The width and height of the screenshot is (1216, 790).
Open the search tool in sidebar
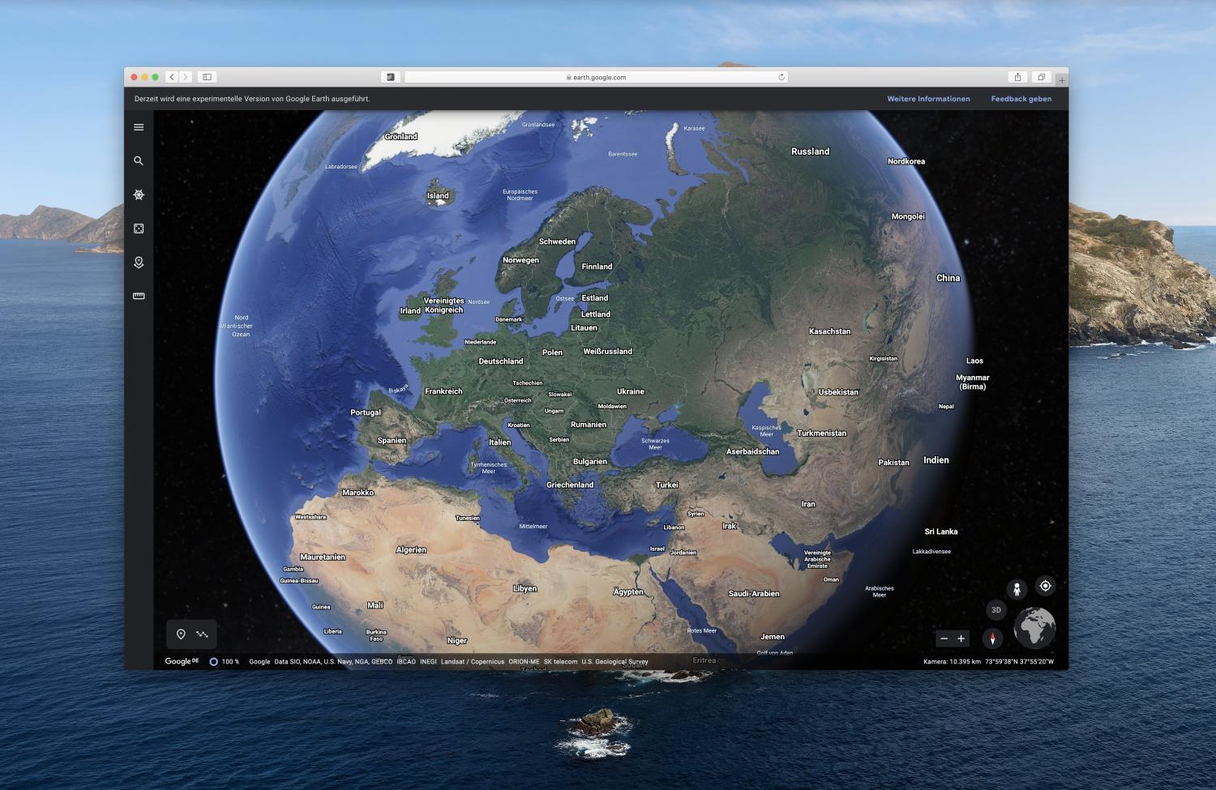point(139,161)
